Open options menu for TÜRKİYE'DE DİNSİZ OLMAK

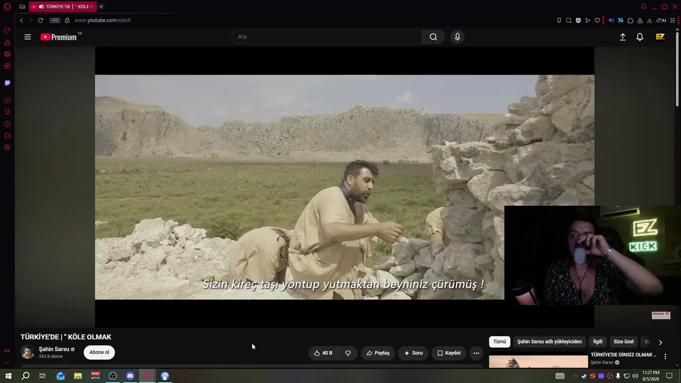(x=665, y=356)
